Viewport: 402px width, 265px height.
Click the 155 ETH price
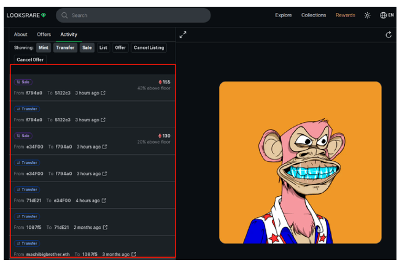coord(164,82)
